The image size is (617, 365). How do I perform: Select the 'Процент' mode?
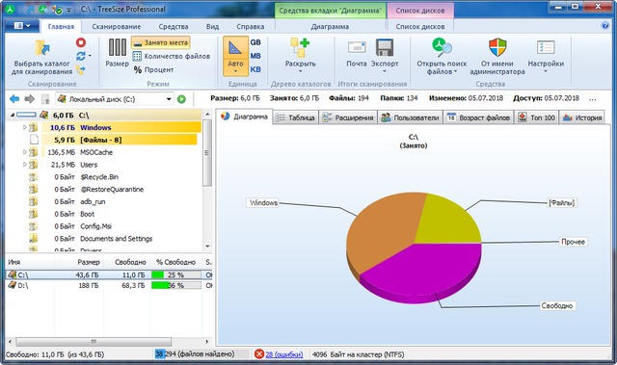click(153, 70)
